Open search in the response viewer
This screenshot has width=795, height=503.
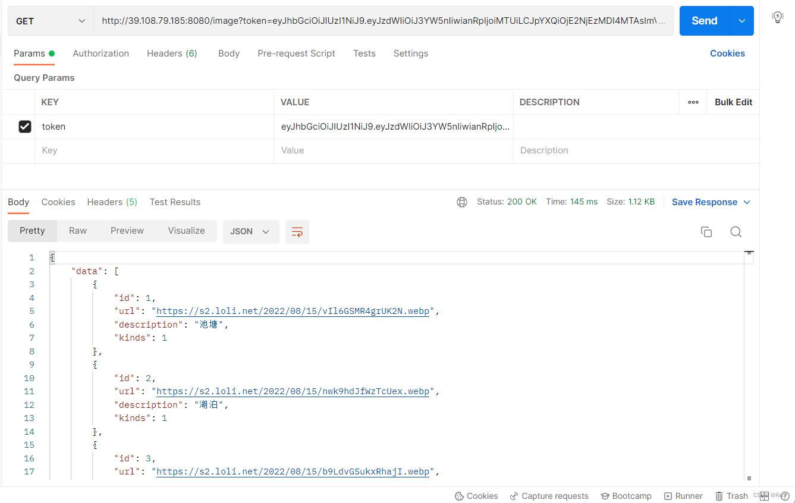pyautogui.click(x=736, y=232)
